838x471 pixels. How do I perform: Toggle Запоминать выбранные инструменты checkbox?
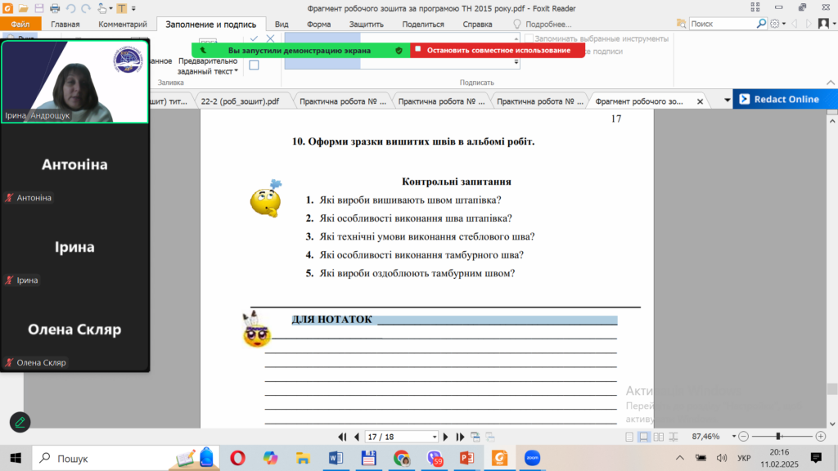[529, 38]
